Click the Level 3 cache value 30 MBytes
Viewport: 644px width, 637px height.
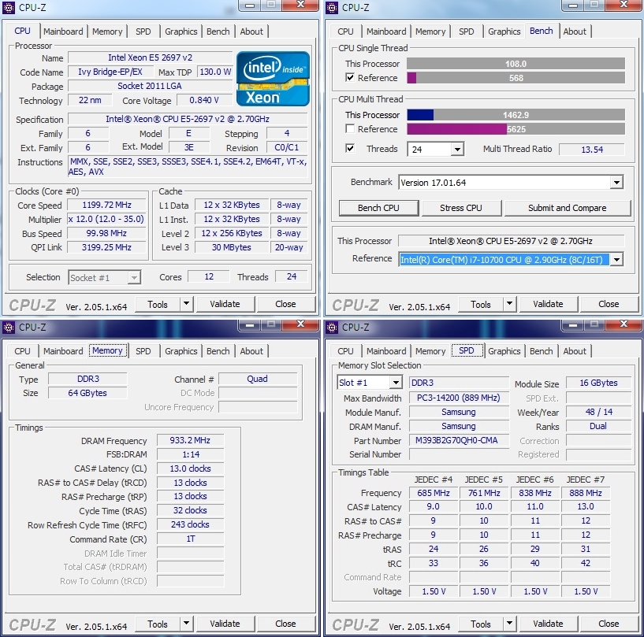pyautogui.click(x=231, y=247)
